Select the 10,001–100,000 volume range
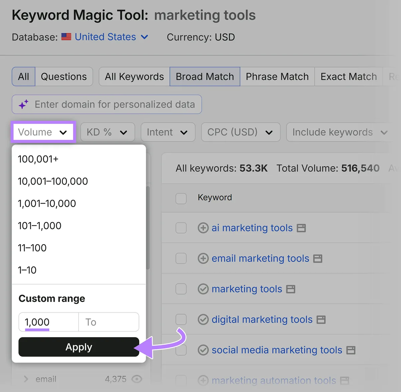 click(79, 181)
